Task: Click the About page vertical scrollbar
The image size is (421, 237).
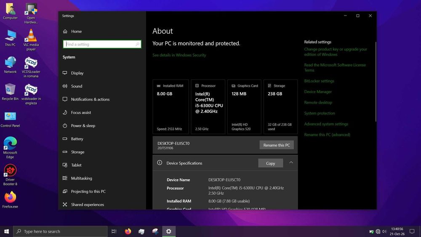Action: [x=376, y=82]
